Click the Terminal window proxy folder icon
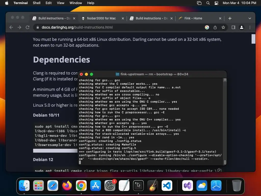The width and height of the screenshot is (261, 196). pos(117,74)
